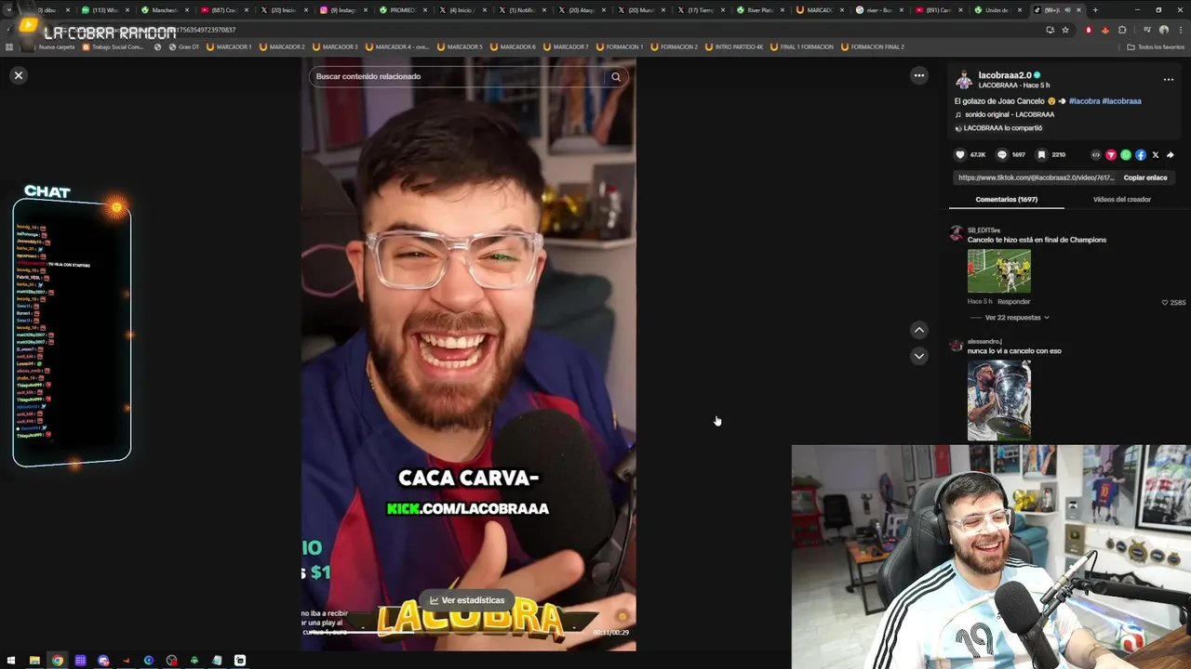This screenshot has height=669, width=1191.
Task: Open 'INTRO PARTIDO 4K' bookmark
Action: [733, 46]
